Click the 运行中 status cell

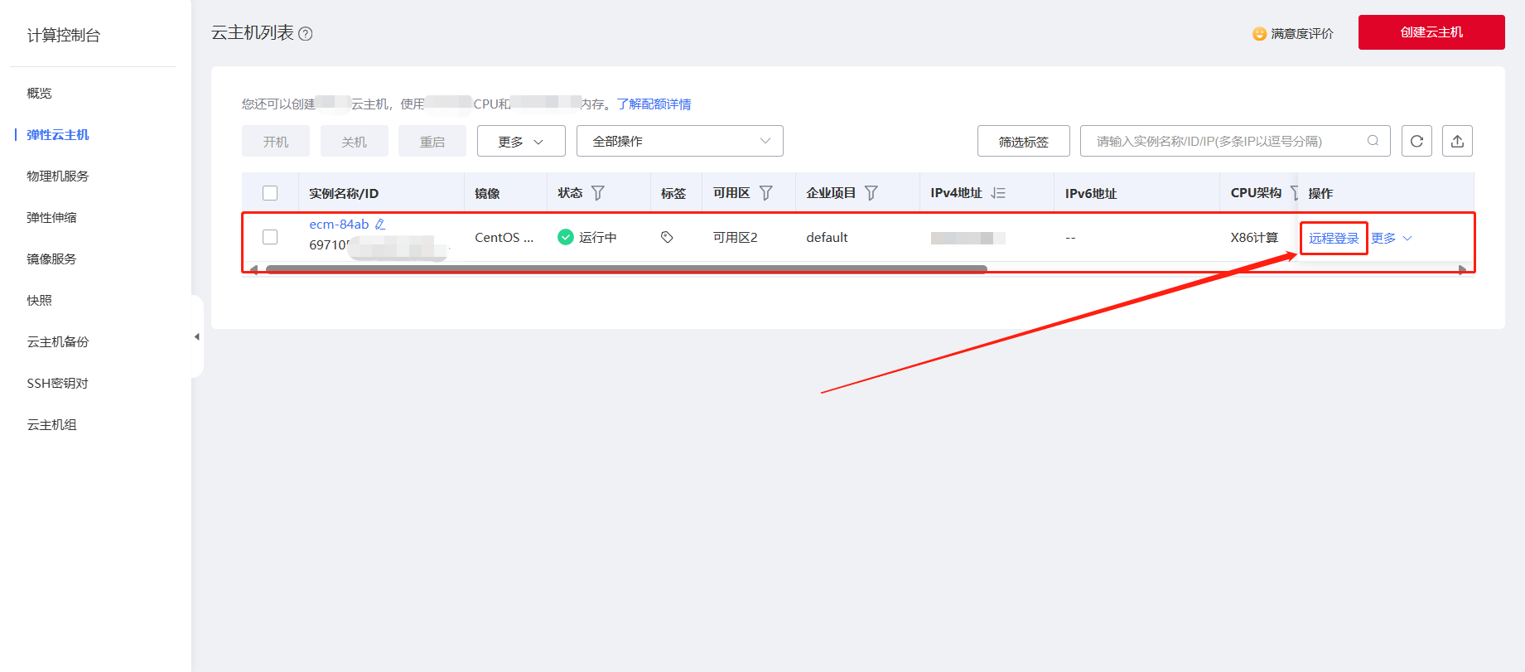point(587,237)
